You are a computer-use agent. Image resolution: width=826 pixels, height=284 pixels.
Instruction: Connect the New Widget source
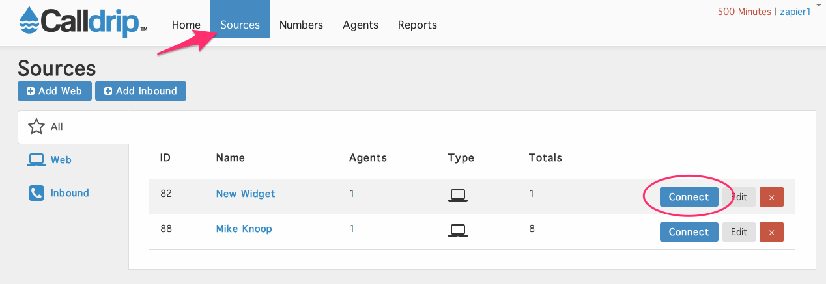coord(689,197)
